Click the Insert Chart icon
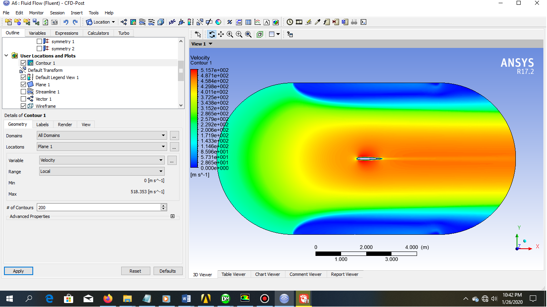This screenshot has width=547, height=307. [258, 22]
